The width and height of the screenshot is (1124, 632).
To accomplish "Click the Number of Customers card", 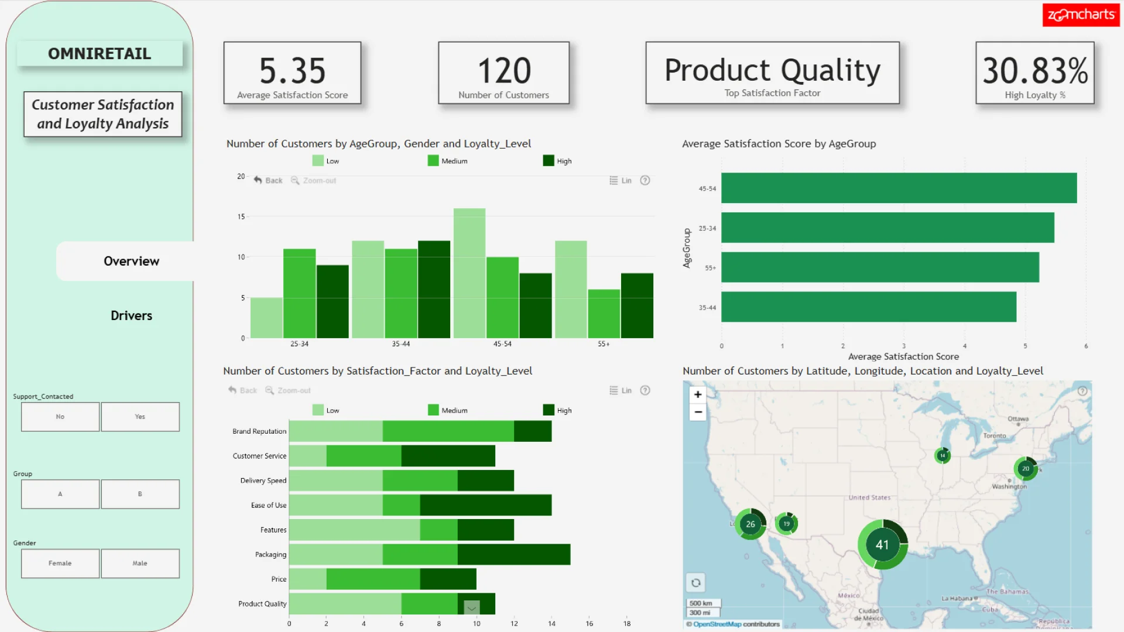I will [503, 73].
